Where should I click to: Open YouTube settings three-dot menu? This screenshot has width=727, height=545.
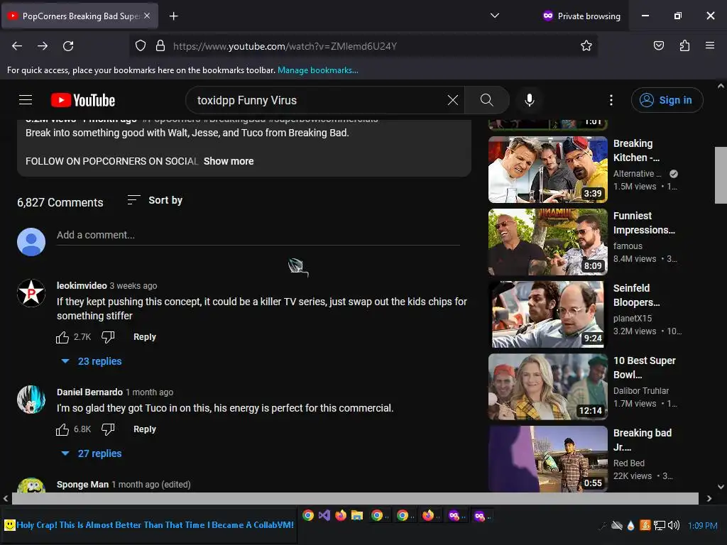tap(611, 100)
